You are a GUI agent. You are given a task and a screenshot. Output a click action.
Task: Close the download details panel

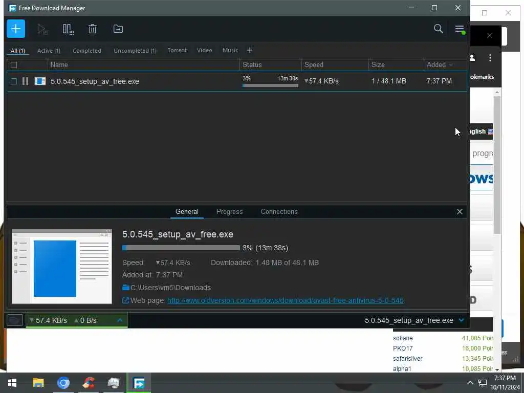tap(460, 211)
